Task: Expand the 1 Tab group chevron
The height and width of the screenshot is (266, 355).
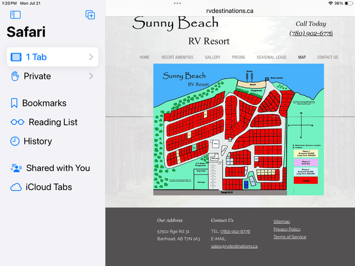Action: tap(91, 57)
